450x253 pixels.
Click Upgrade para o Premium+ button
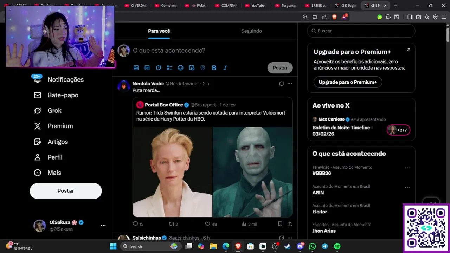[348, 82]
